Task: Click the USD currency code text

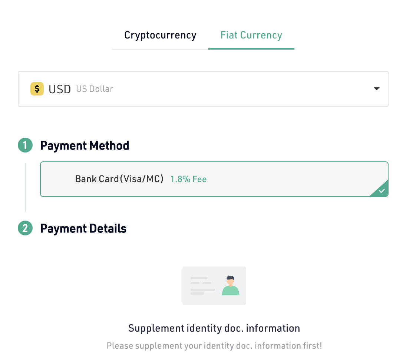Action: click(60, 89)
